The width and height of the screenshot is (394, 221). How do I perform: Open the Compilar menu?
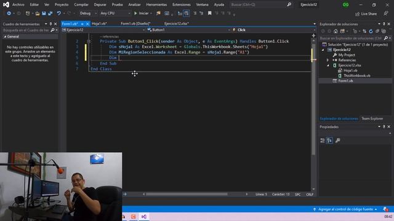(x=81, y=4)
